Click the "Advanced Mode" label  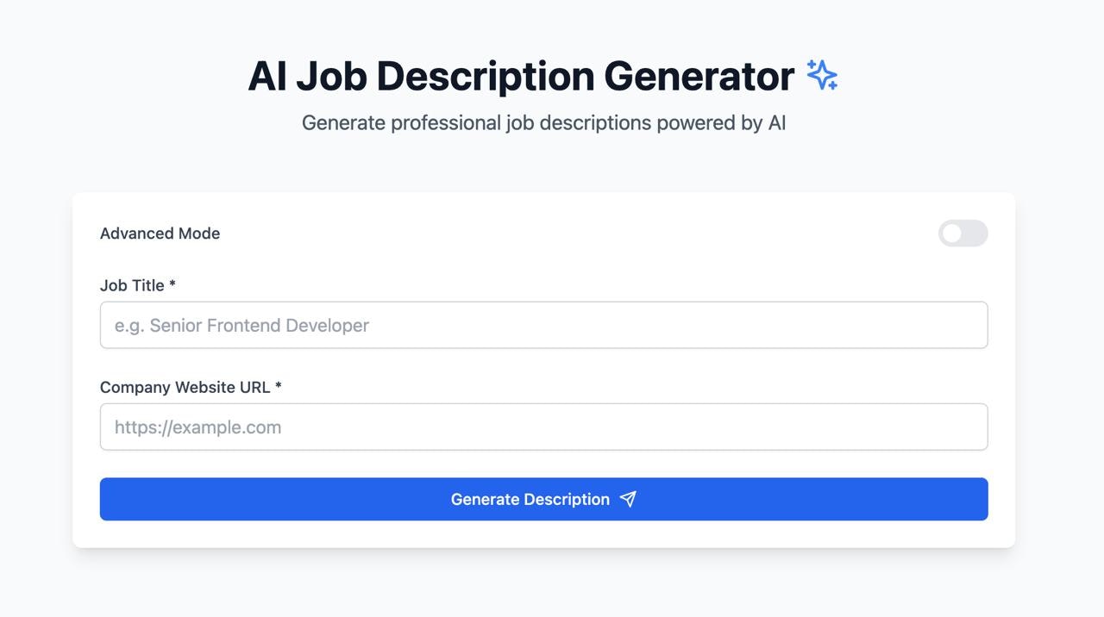coord(160,234)
